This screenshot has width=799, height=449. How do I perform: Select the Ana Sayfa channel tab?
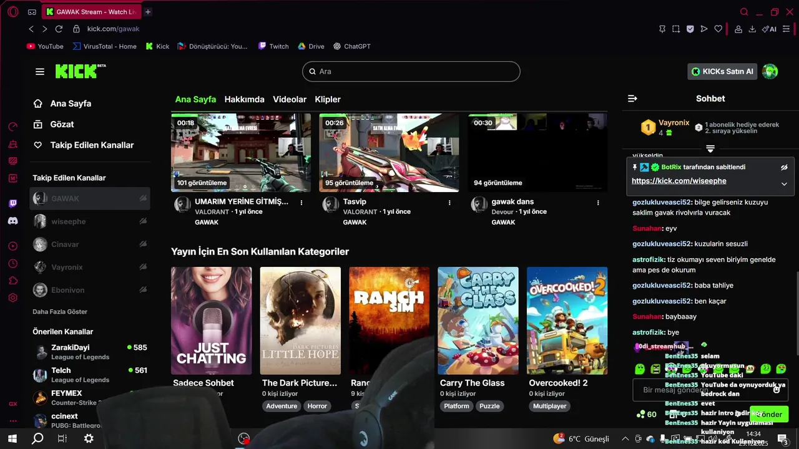click(195, 99)
